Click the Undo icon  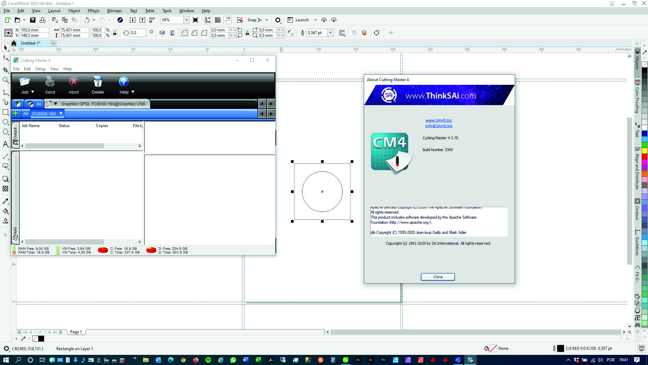pos(87,20)
